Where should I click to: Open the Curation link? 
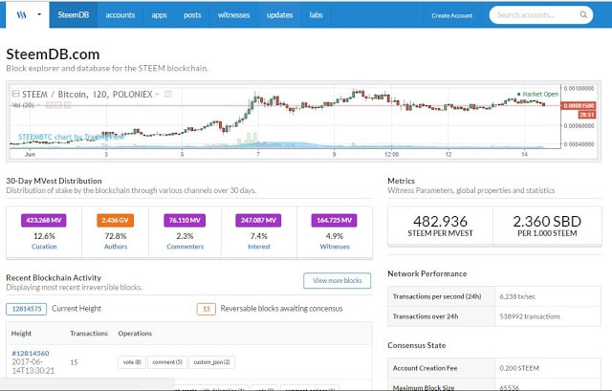tap(44, 247)
